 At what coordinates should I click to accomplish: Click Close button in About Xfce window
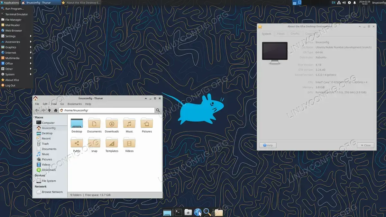click(365, 145)
